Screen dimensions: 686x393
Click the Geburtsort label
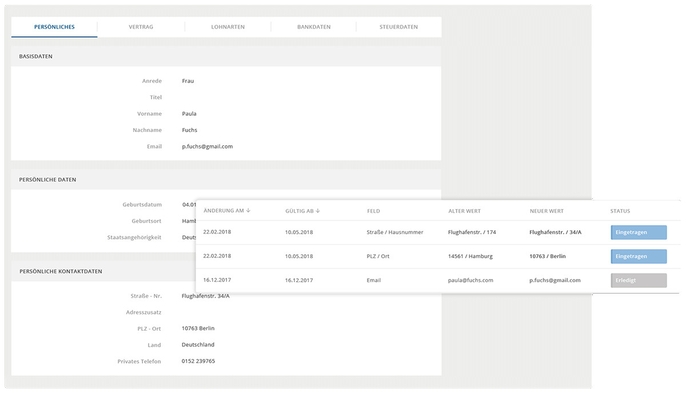point(147,221)
